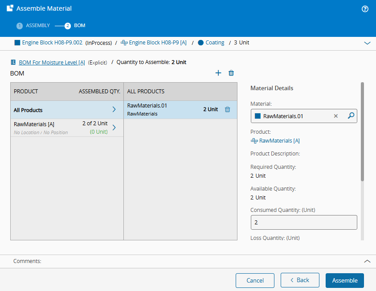Click the Cancel button

pyautogui.click(x=255, y=280)
